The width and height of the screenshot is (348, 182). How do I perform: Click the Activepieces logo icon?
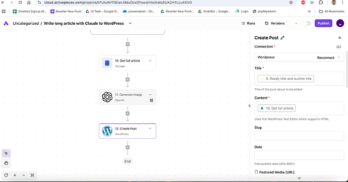pos(6,23)
